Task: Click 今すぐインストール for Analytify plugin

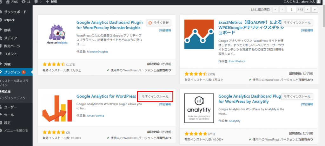Action: (297, 97)
